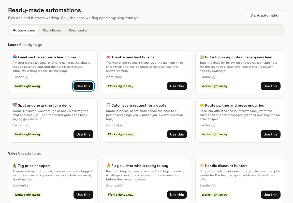This screenshot has width=293, height=203.
Task: Click 'Works right away' badge on ready to buy card
Action: (121, 195)
